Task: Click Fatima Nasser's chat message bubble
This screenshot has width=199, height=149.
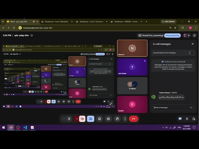Action: tap(171, 97)
